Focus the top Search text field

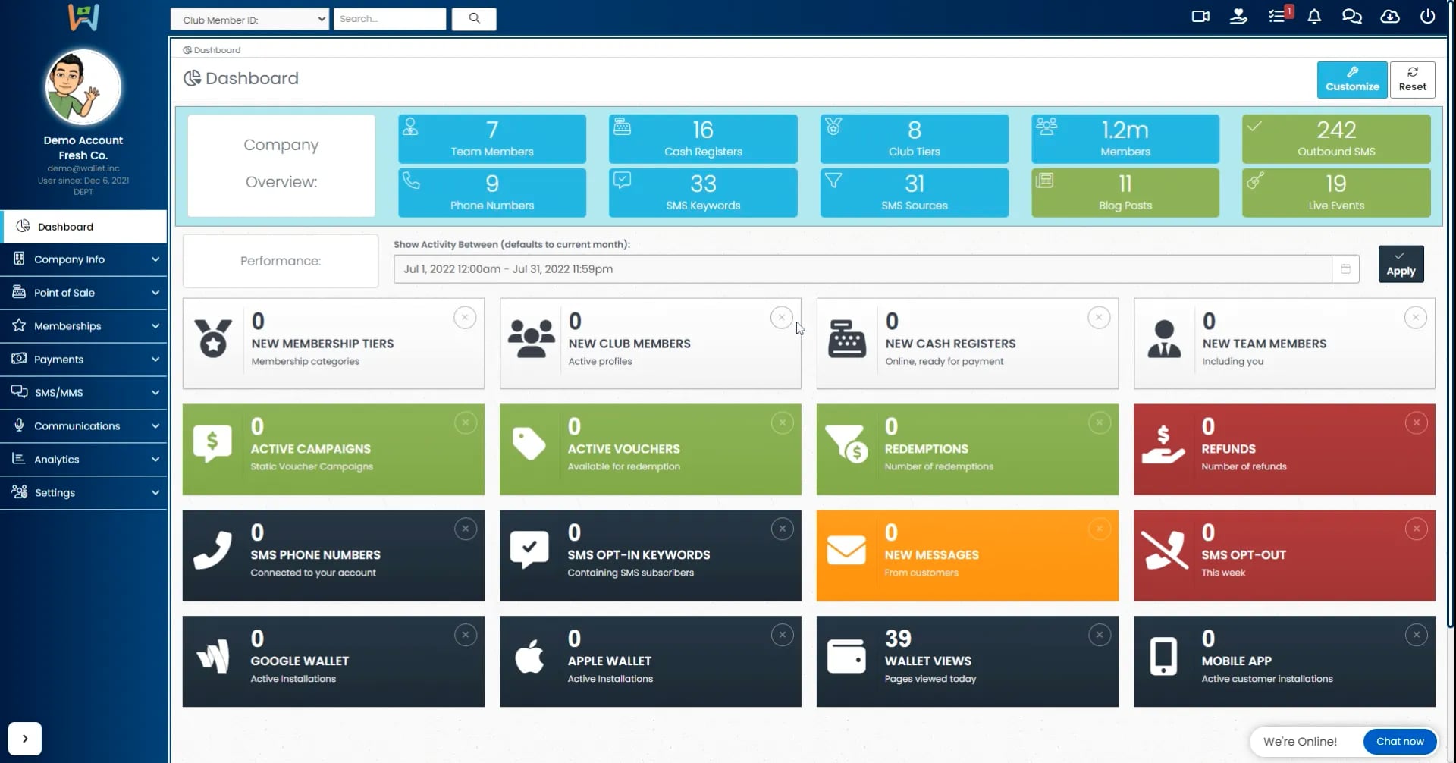tap(390, 19)
